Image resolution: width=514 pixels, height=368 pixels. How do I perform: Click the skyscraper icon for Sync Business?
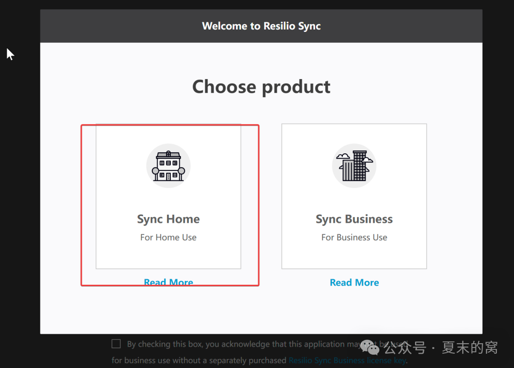coord(354,166)
